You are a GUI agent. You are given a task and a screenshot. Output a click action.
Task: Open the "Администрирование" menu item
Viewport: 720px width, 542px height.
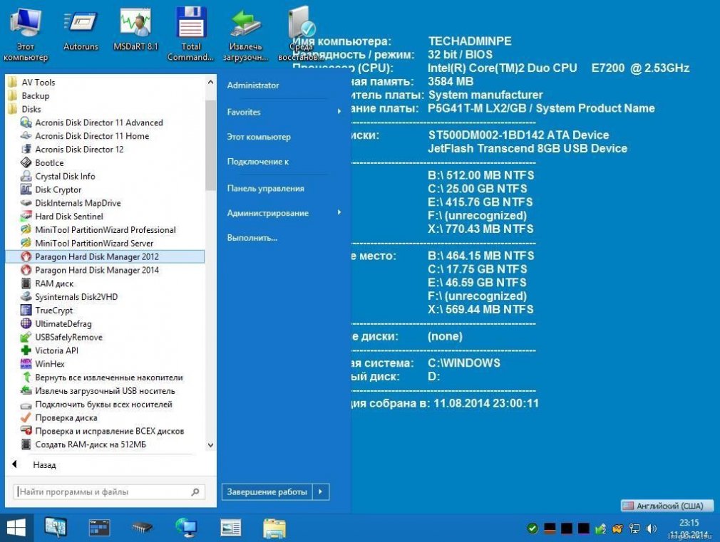268,213
